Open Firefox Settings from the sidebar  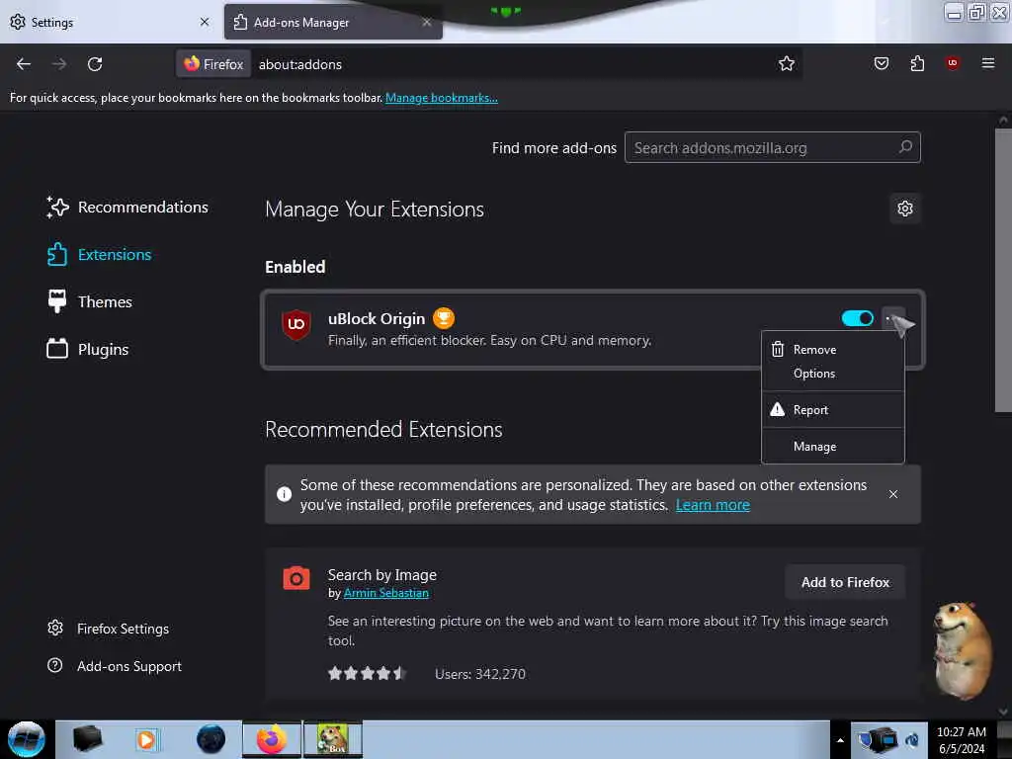pyautogui.click(x=109, y=629)
